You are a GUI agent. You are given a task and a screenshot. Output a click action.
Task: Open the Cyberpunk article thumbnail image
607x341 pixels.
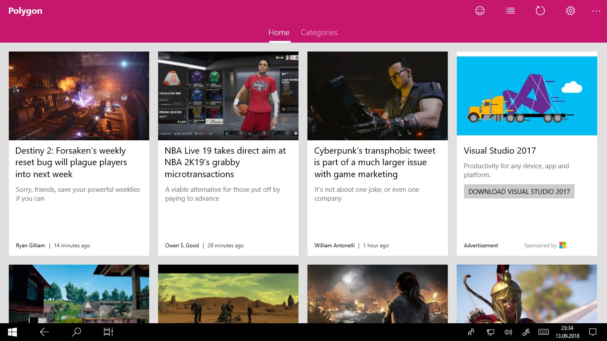tap(378, 96)
